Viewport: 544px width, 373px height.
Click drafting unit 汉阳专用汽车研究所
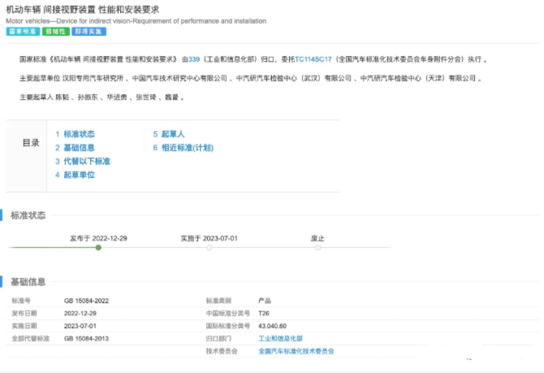click(x=93, y=78)
